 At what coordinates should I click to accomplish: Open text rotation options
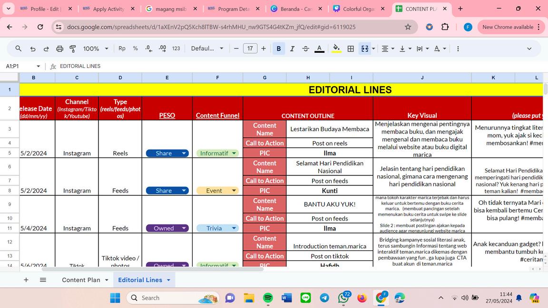coord(440,49)
